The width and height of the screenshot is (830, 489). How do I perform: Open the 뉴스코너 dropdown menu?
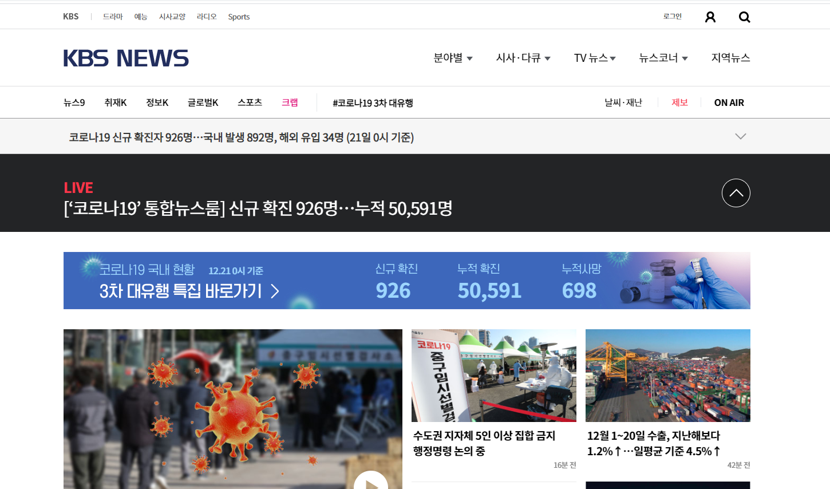click(663, 58)
